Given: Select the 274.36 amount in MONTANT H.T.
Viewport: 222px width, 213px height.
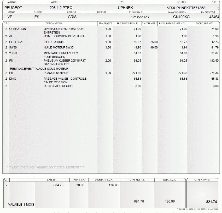Looking at the screenshot, I should coord(214,73).
